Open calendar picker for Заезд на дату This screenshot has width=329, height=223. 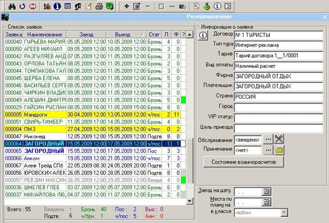point(266,191)
